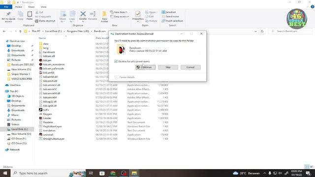
Task: Click Copy path in ribbon
Action: click(43, 16)
